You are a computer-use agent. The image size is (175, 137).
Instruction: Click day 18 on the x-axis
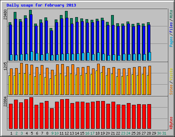pyautogui.click(x=97, y=133)
